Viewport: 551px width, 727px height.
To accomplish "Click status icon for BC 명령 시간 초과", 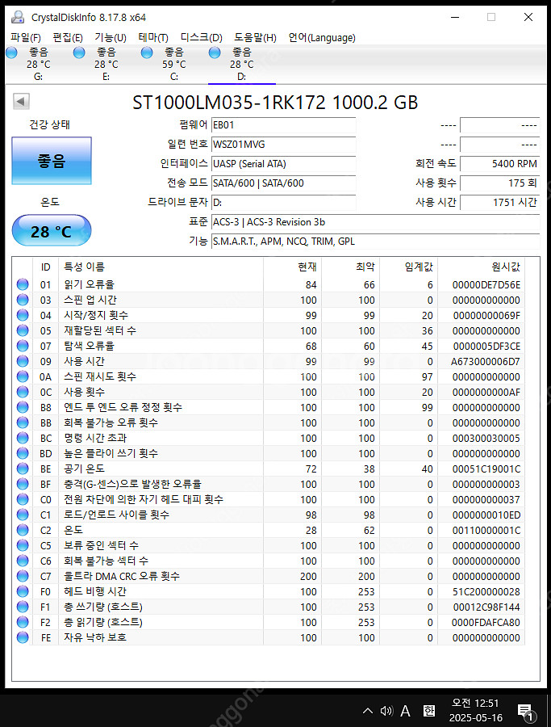I will click(23, 438).
